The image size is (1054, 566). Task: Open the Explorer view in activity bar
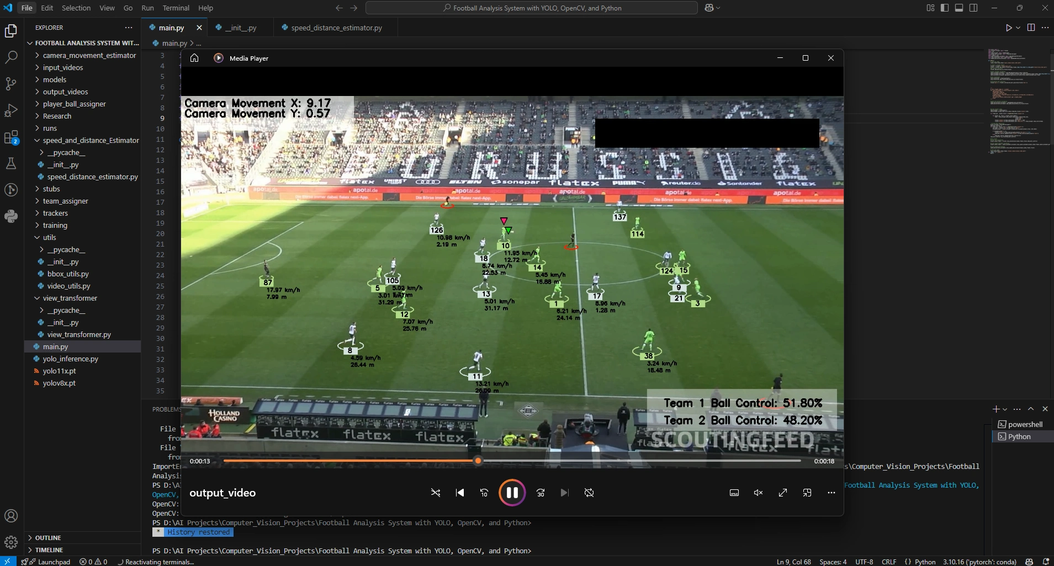[11, 31]
